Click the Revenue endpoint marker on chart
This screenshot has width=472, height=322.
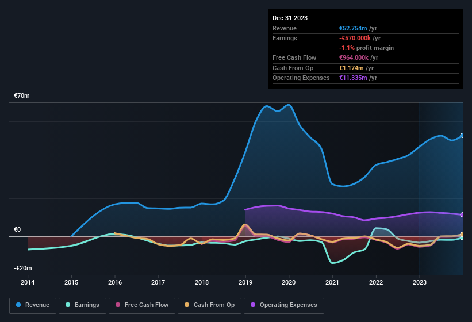pos(462,136)
